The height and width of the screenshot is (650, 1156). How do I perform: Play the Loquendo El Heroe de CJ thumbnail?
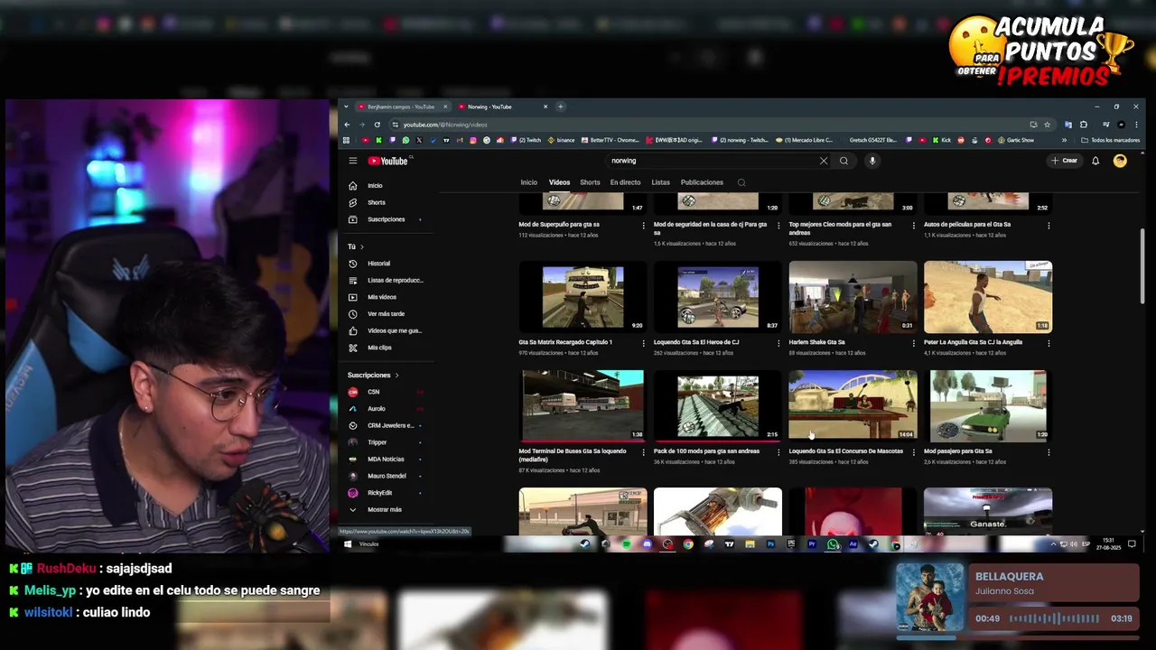(717, 297)
